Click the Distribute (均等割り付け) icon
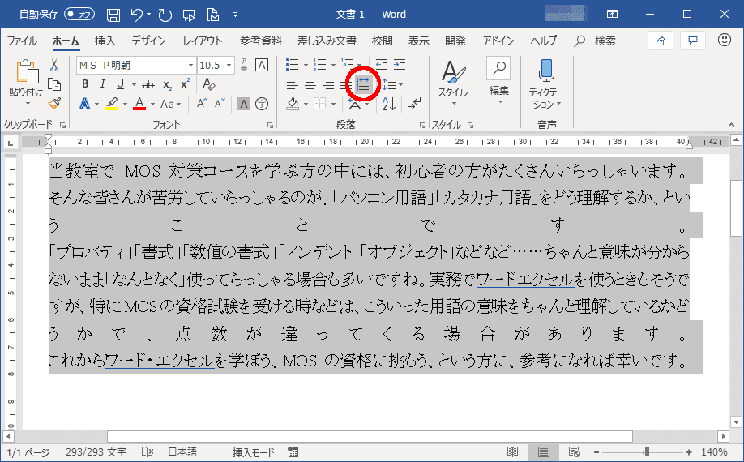This screenshot has height=462, width=744. click(x=363, y=85)
